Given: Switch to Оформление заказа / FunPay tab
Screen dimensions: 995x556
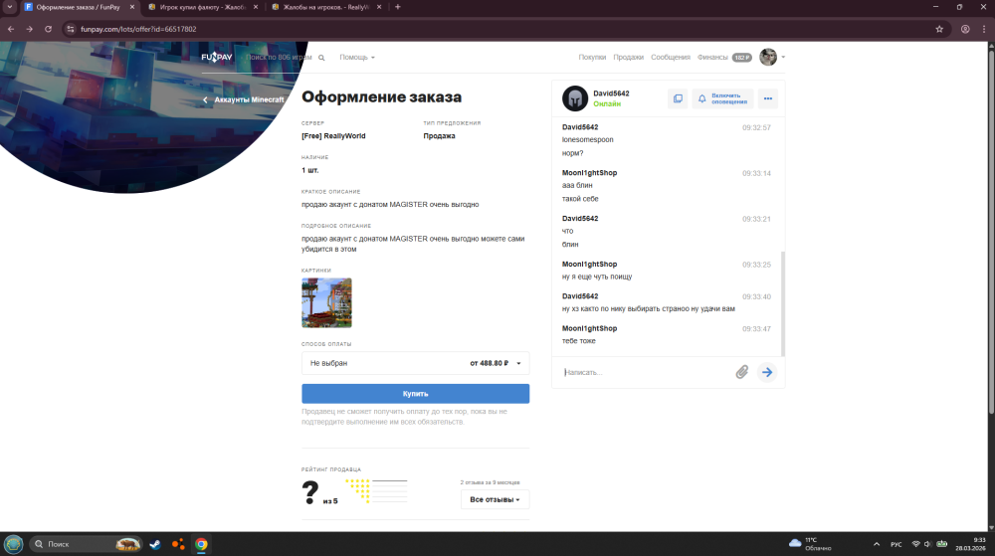Looking at the screenshot, I should pyautogui.click(x=78, y=7).
